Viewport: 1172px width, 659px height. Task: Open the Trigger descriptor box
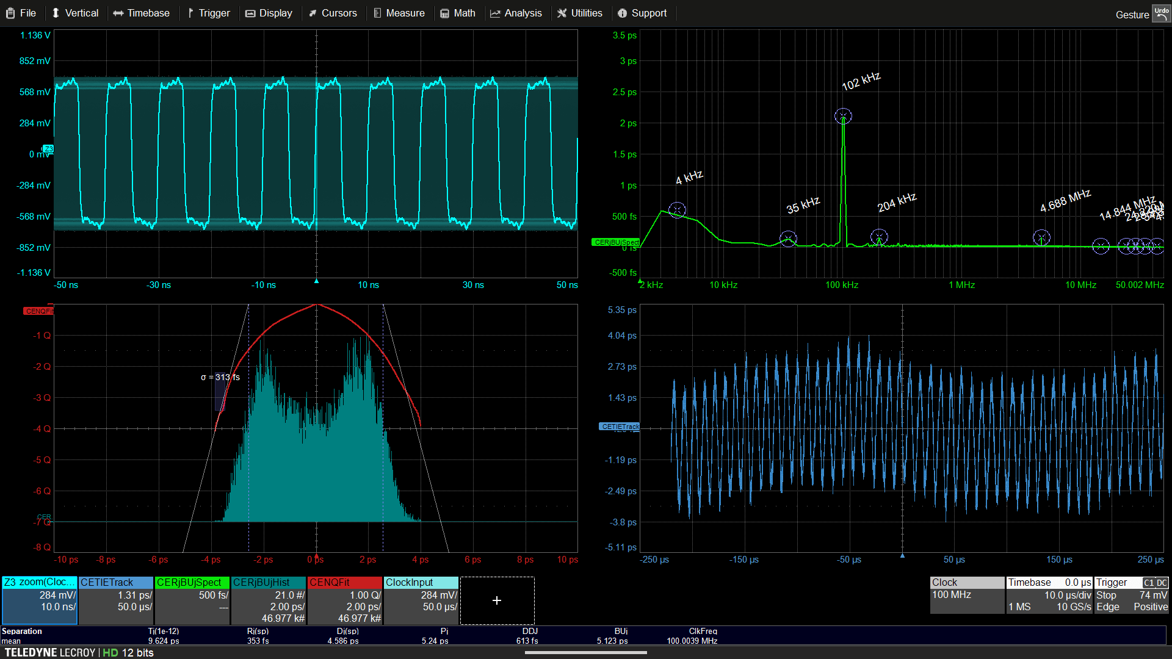(1132, 594)
